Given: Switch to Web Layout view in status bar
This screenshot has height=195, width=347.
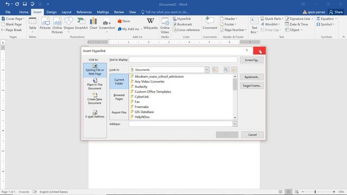Looking at the screenshot, I should tap(297, 192).
